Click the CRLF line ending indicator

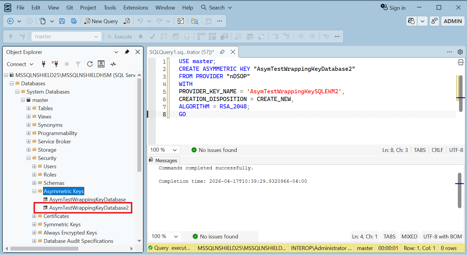tap(437, 150)
